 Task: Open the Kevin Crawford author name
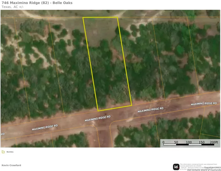[x=11, y=165]
